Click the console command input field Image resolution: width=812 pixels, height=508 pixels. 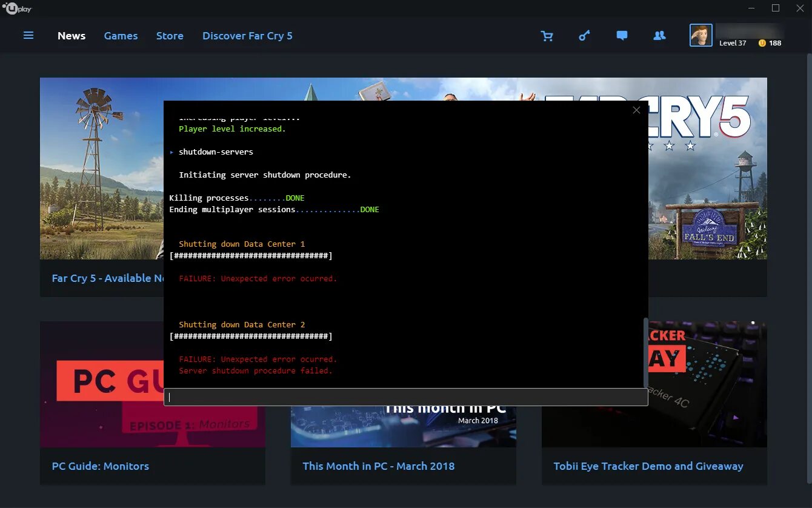pos(406,398)
